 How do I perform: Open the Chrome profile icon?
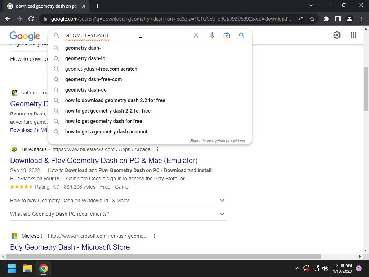tap(350, 19)
